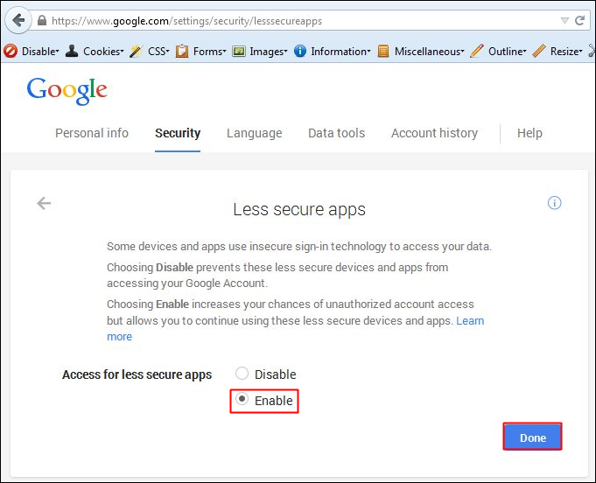This screenshot has width=596, height=483.
Task: Open the Information toolbar menu
Action: tap(333, 51)
